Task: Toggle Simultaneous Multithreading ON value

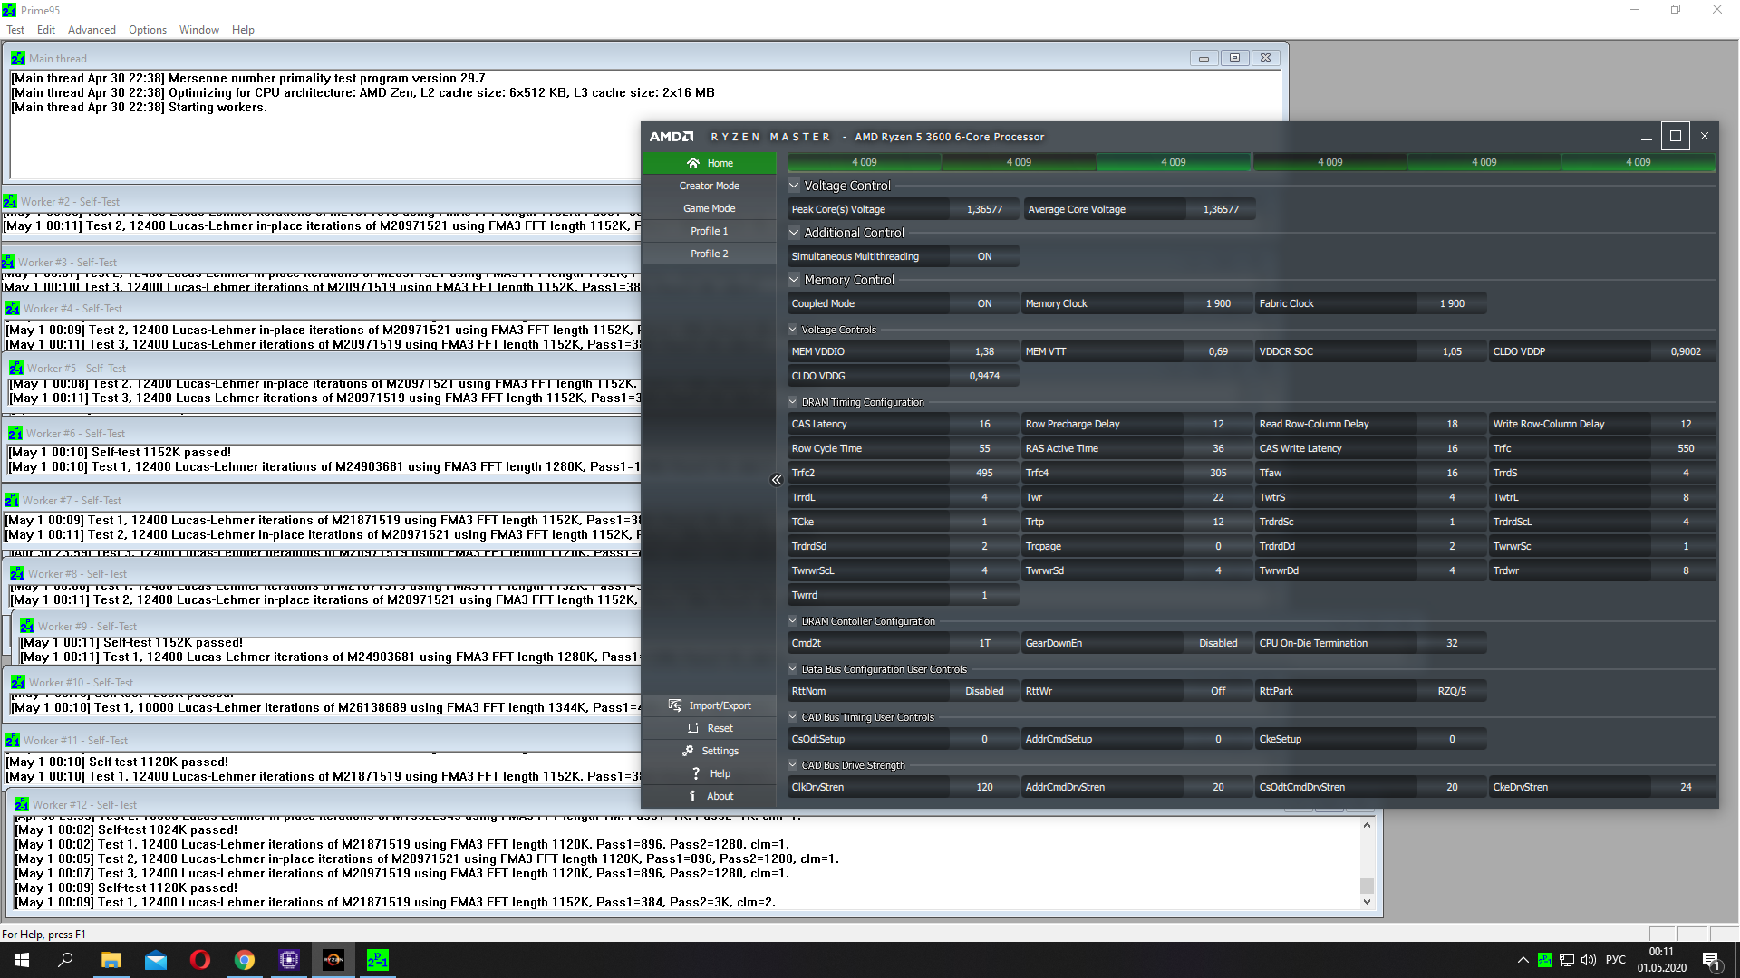Action: [984, 256]
